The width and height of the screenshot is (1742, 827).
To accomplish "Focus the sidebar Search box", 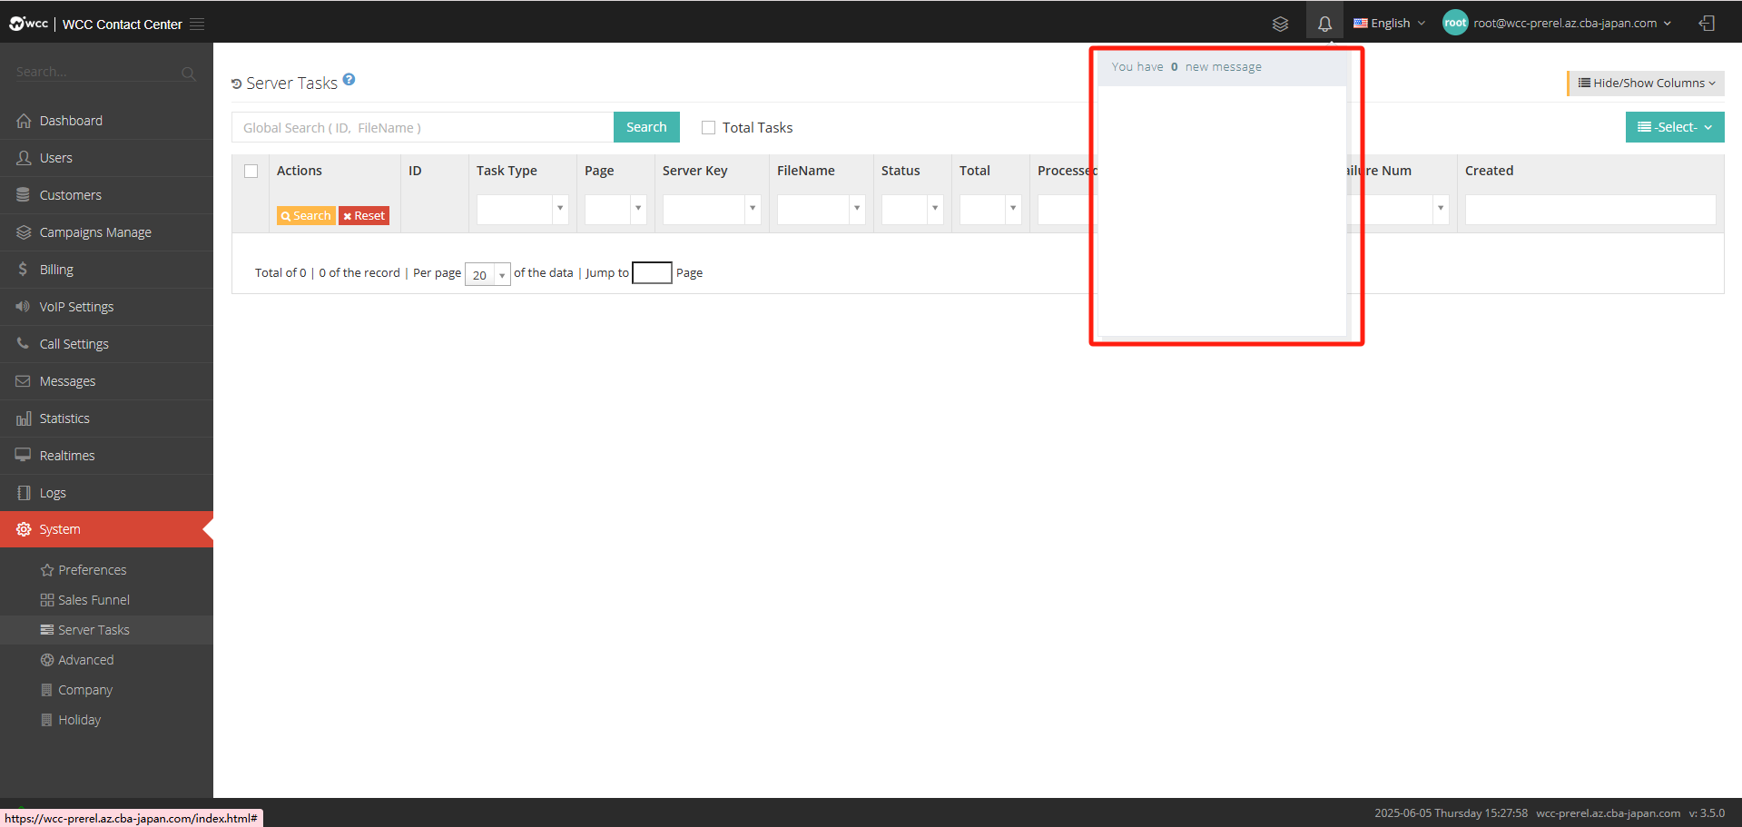I will click(x=95, y=73).
